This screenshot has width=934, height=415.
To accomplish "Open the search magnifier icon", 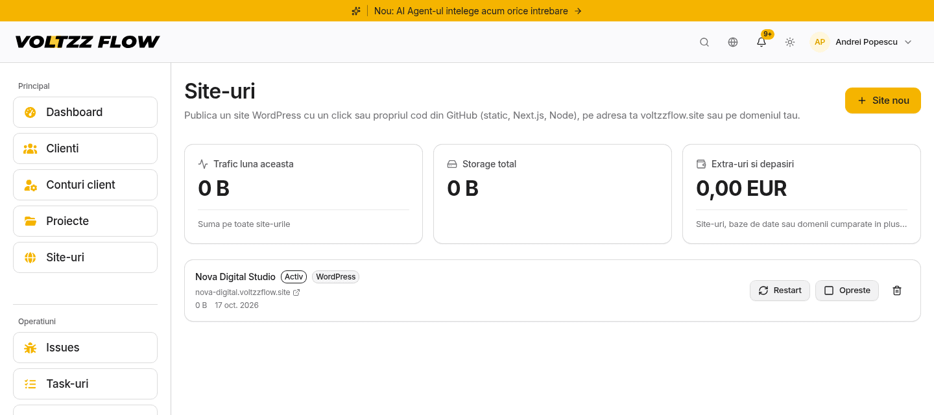I will (704, 42).
